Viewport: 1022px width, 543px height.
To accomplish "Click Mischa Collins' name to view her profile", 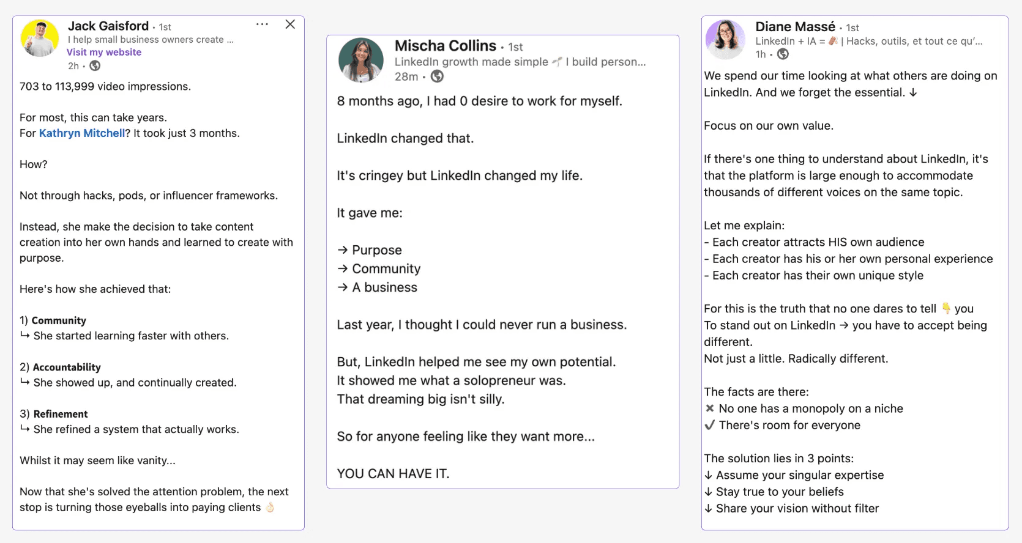I will (446, 45).
